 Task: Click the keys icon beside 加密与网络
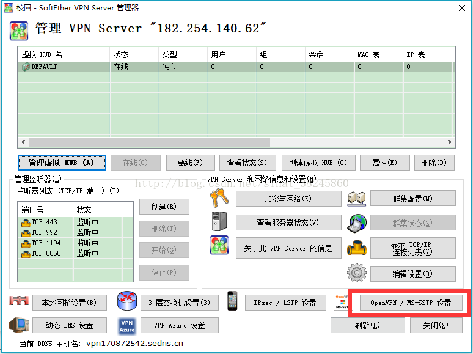tap(218, 198)
